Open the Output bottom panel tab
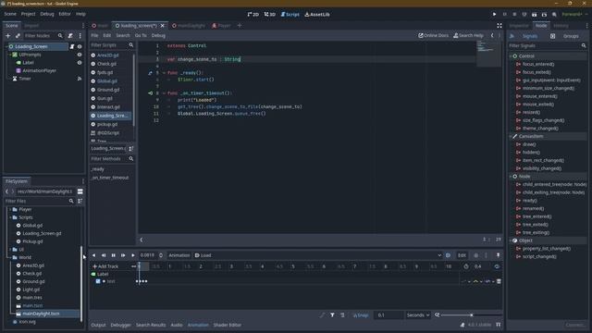 pos(98,325)
